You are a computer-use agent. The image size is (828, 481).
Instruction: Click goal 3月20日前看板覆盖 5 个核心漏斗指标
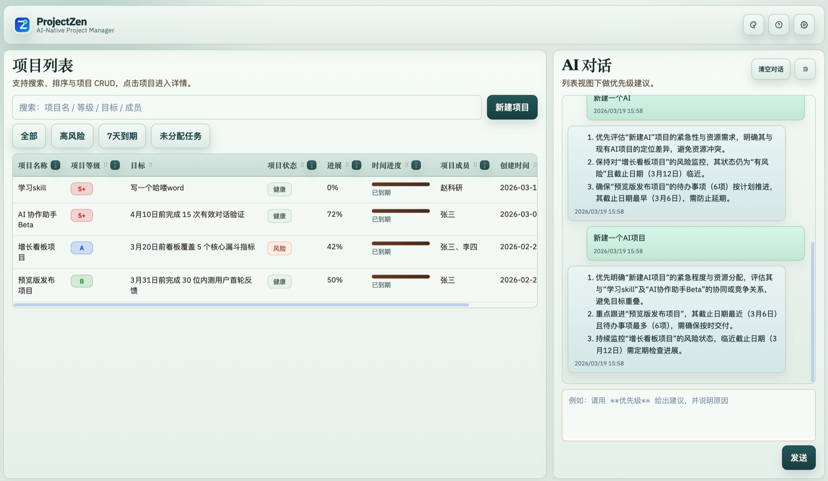click(x=192, y=247)
